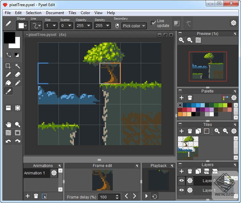The width and height of the screenshot is (241, 203).
Task: Go to next frame in Frame edit
Action: [135, 196]
